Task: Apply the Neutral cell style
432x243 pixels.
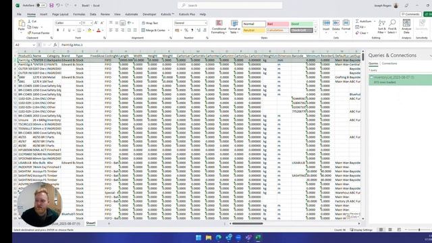Action: point(254,30)
